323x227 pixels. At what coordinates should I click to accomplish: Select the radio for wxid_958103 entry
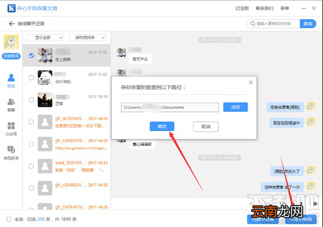tap(31, 166)
